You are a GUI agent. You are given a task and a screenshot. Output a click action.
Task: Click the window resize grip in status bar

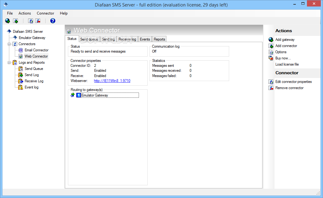coord(318,193)
